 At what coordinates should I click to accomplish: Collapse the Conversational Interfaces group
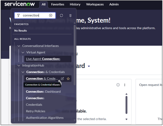[x=19, y=46]
